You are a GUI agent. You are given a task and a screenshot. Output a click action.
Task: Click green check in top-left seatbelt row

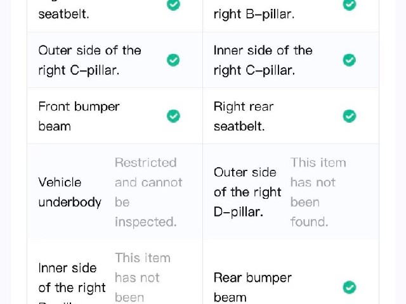[173, 4]
